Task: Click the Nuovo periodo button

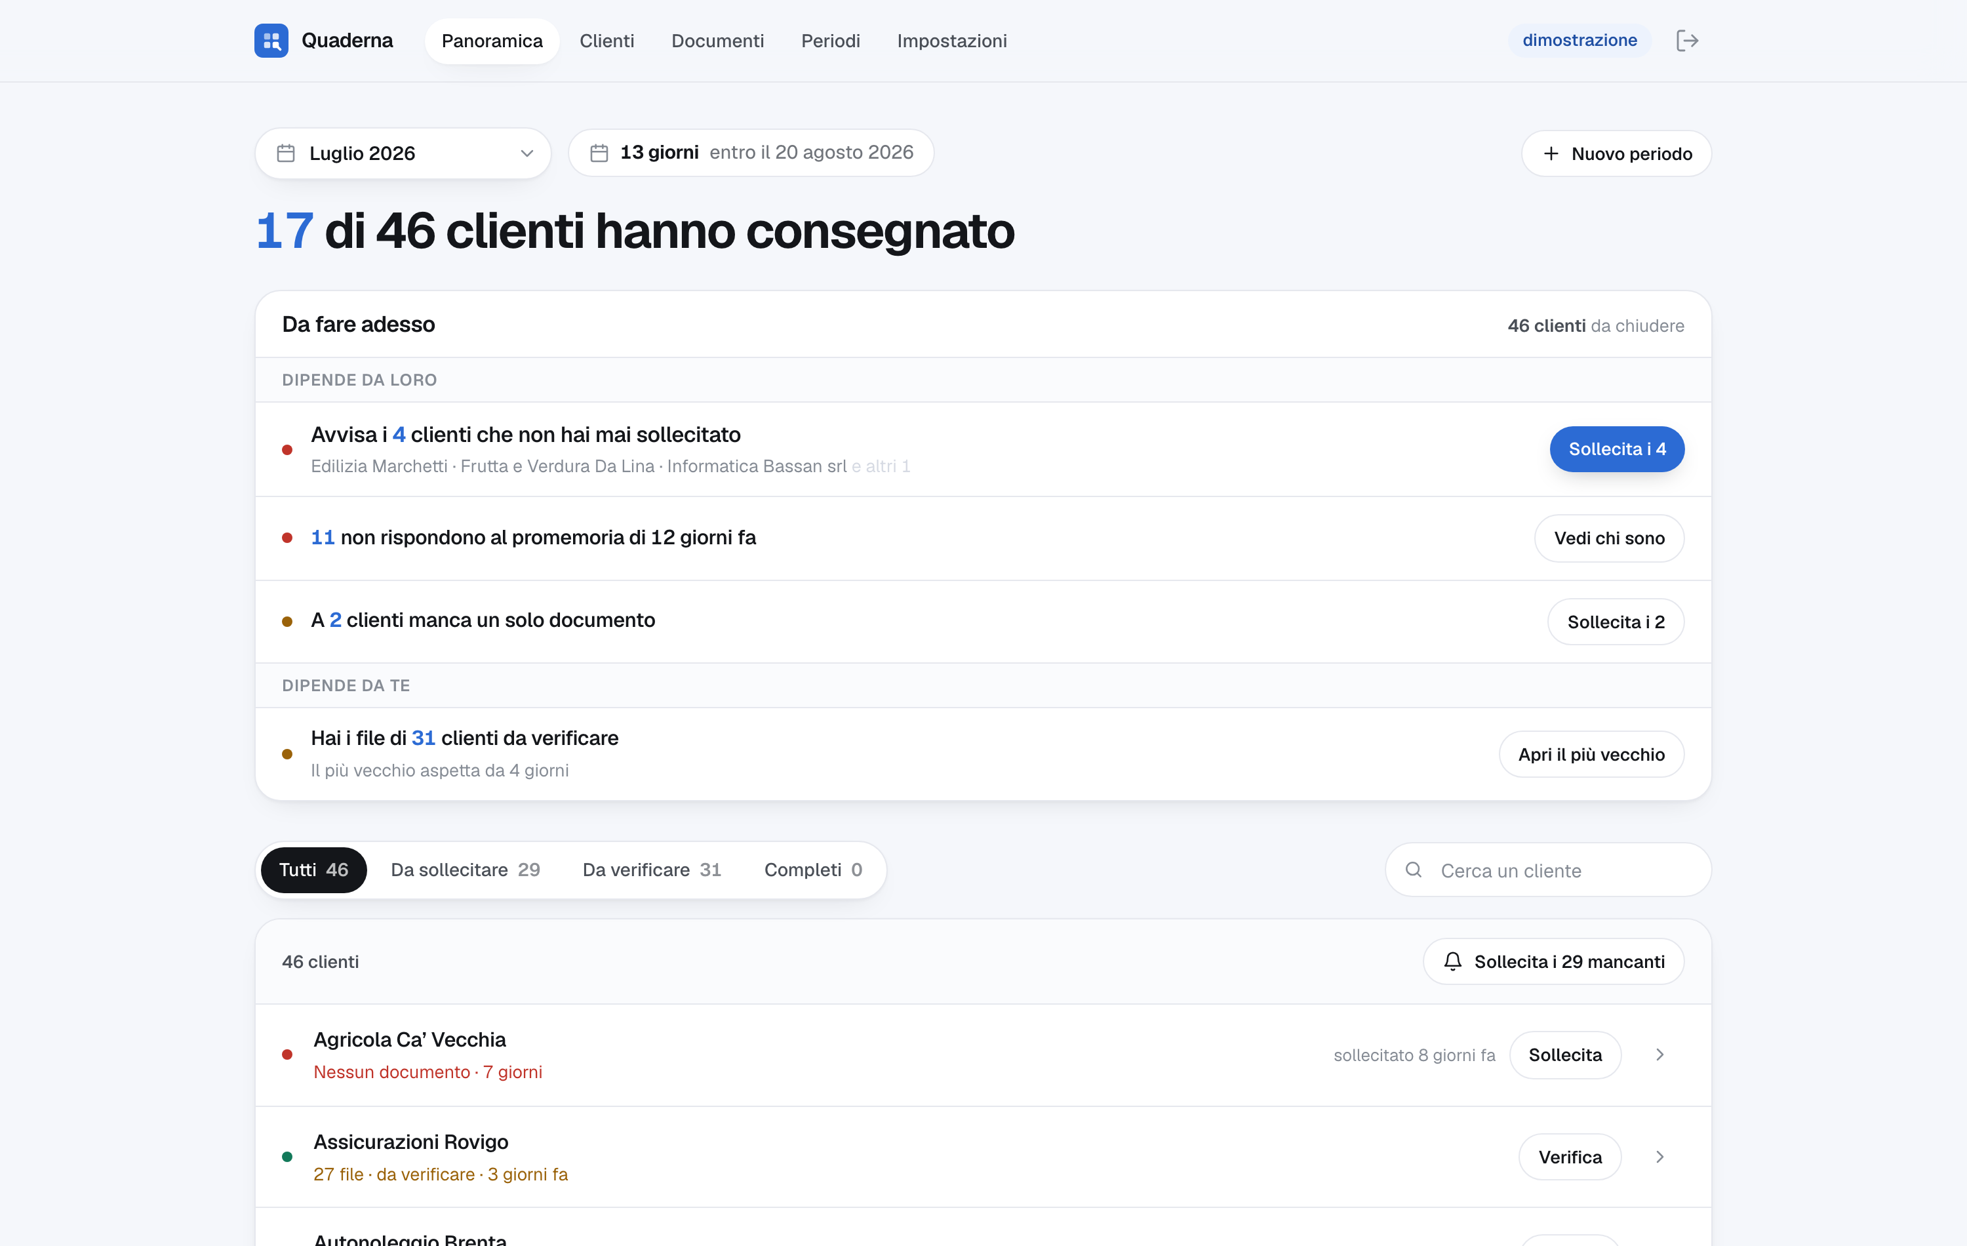Action: pos(1616,153)
